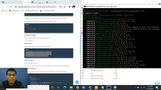This screenshot has width=161, height=90.
Task: Open File Explorer from taskbar
Action: point(71,87)
